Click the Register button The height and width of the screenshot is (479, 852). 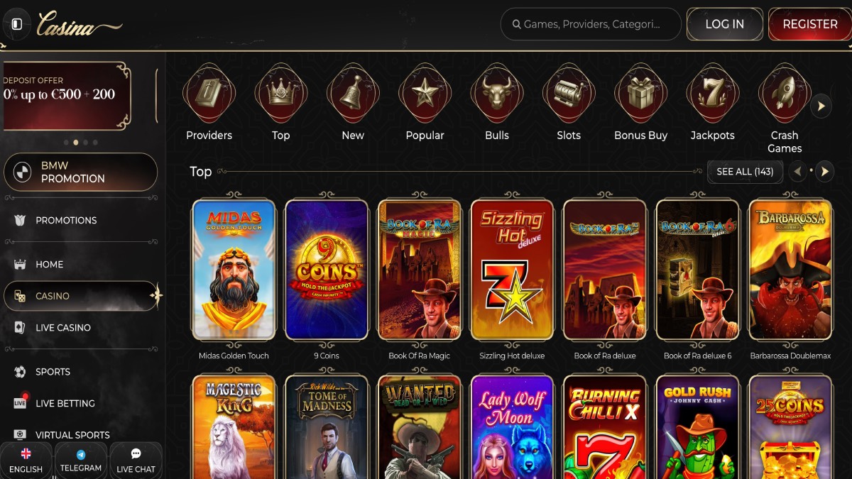(x=810, y=24)
